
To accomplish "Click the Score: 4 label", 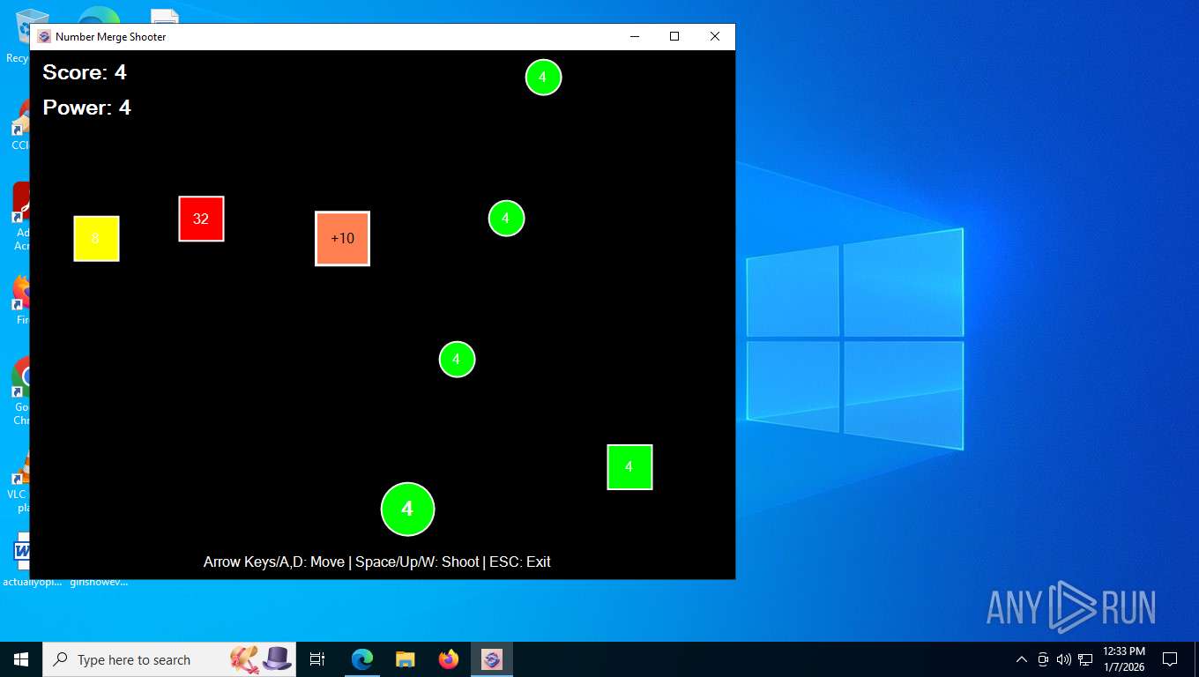I will pos(85,72).
